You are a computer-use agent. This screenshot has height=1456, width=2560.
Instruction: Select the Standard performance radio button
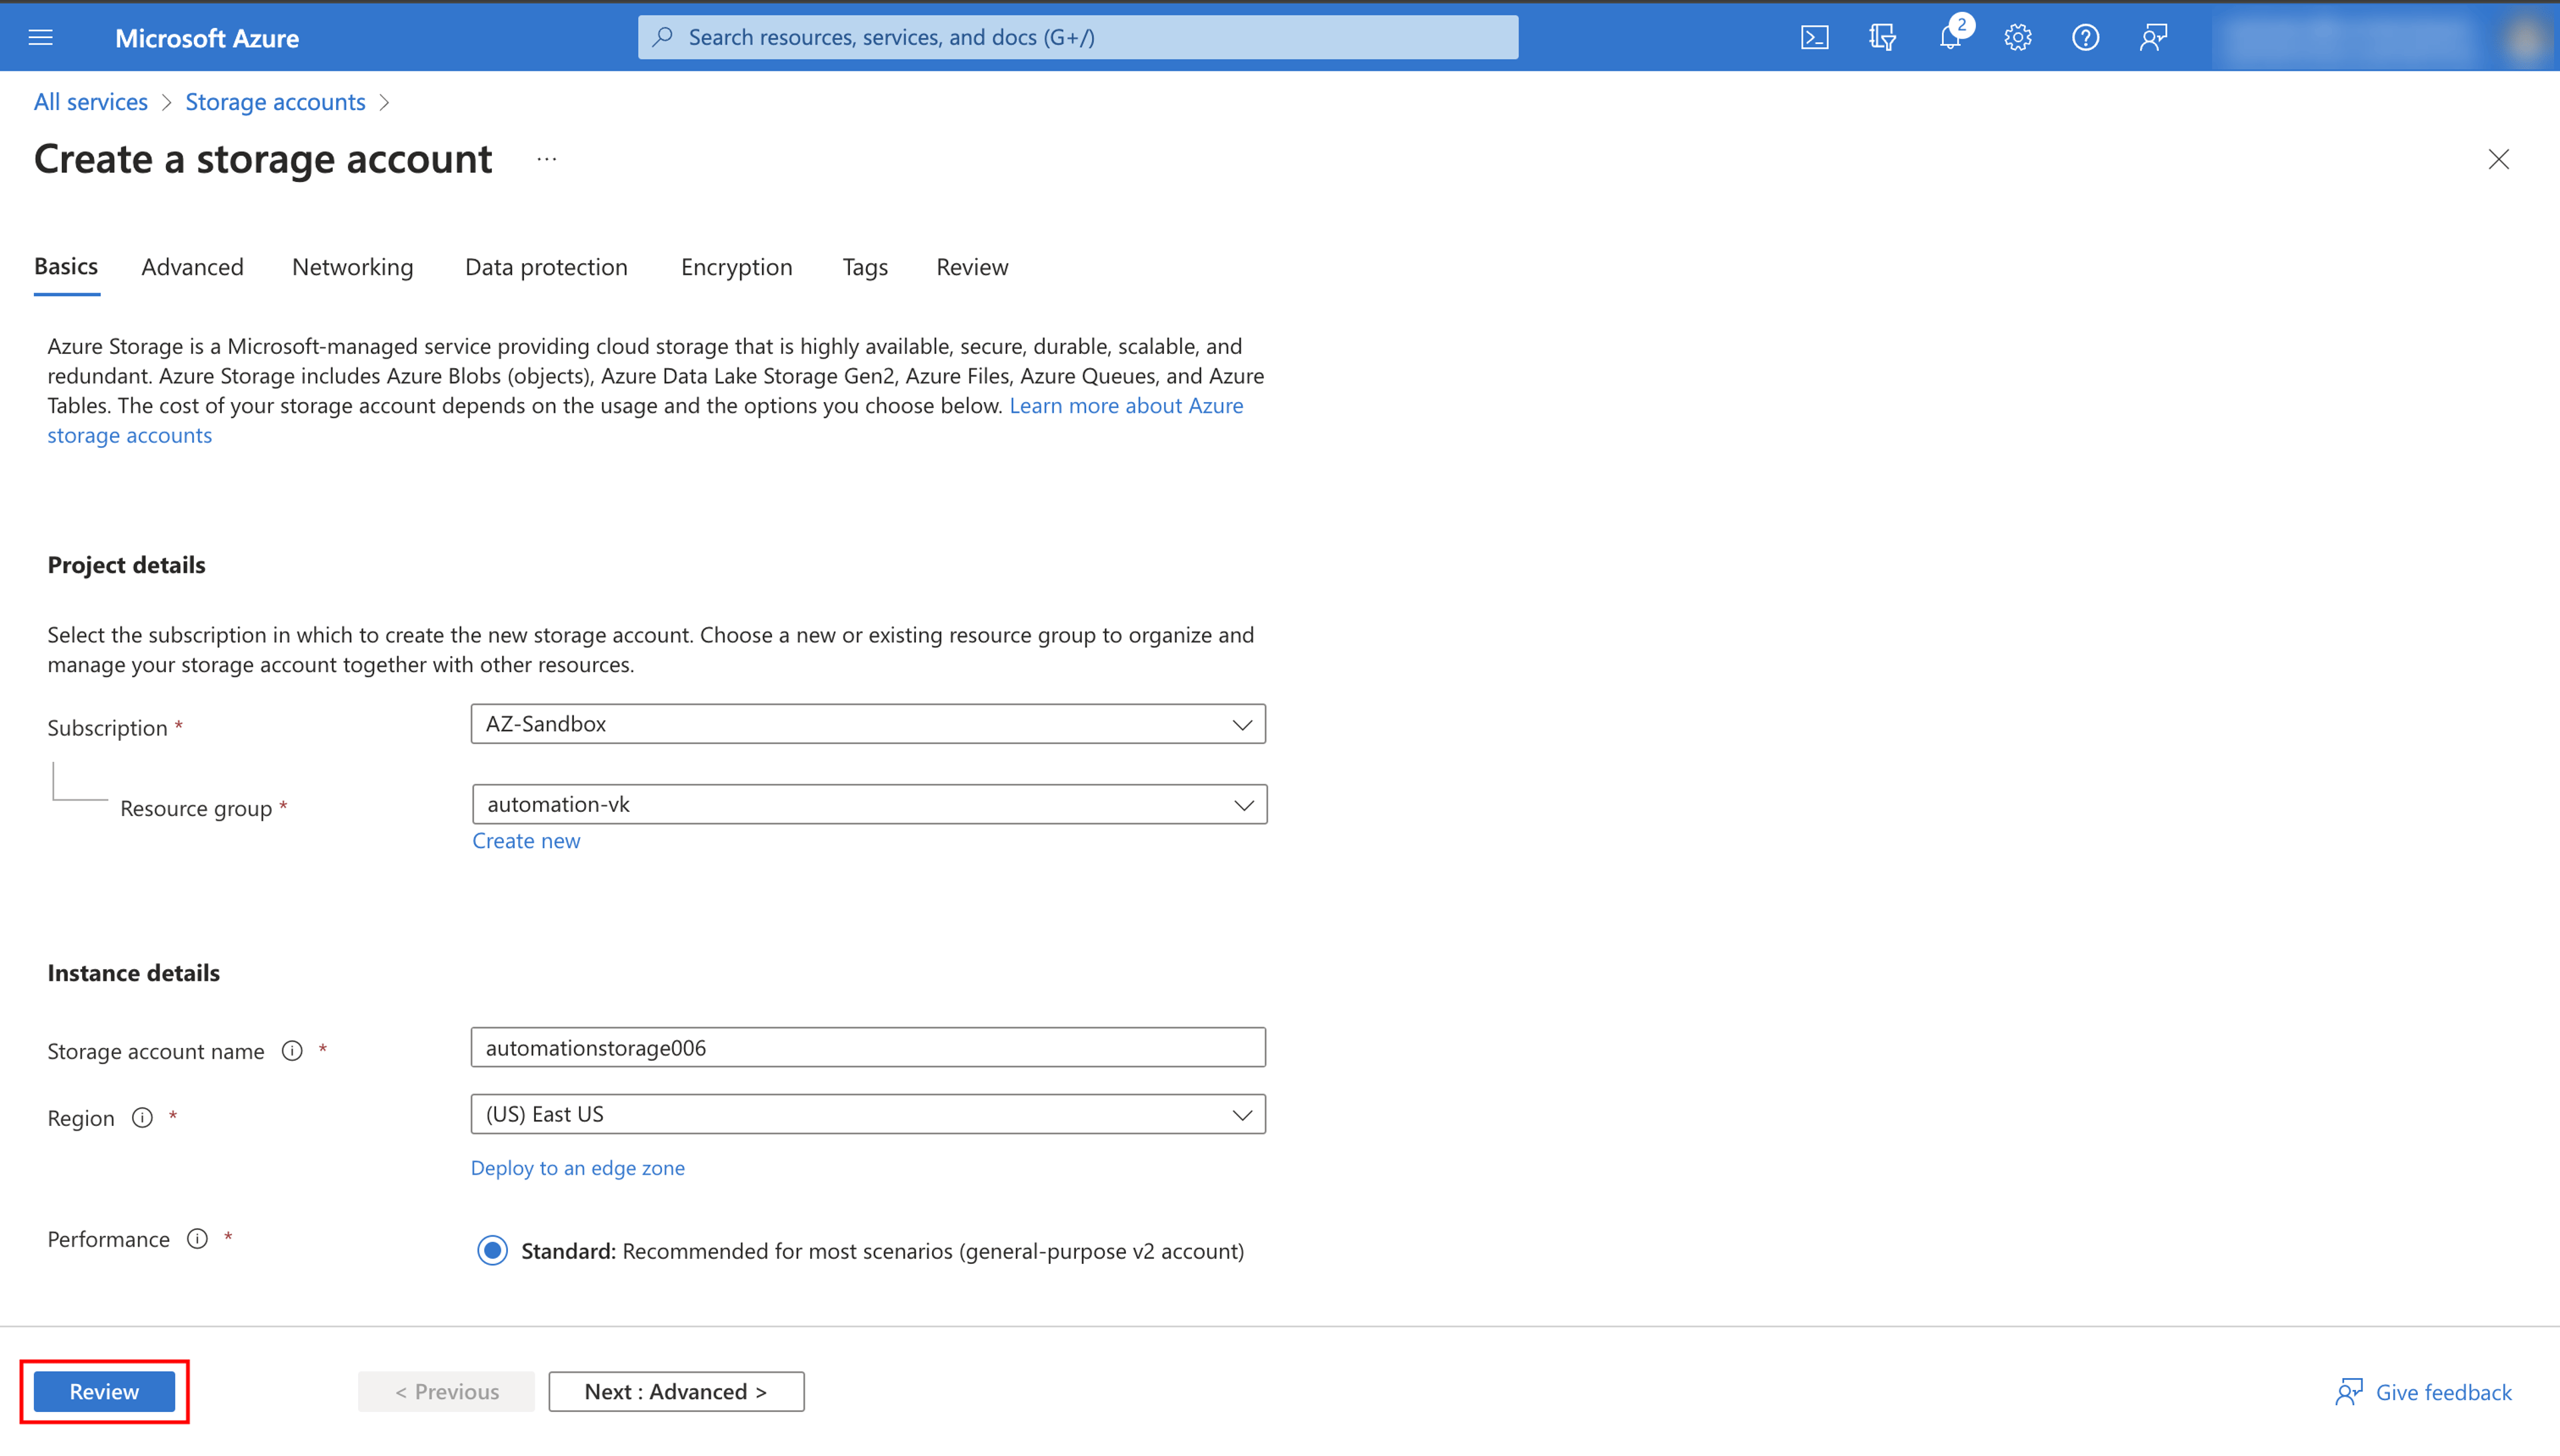pos(493,1251)
